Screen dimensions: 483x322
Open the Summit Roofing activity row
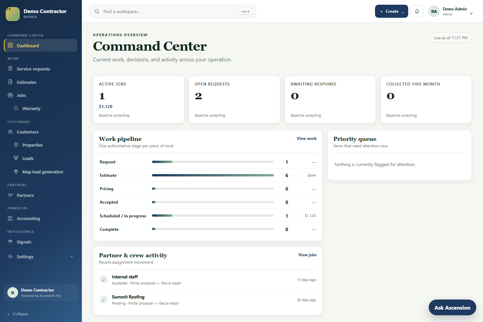[x=208, y=300]
